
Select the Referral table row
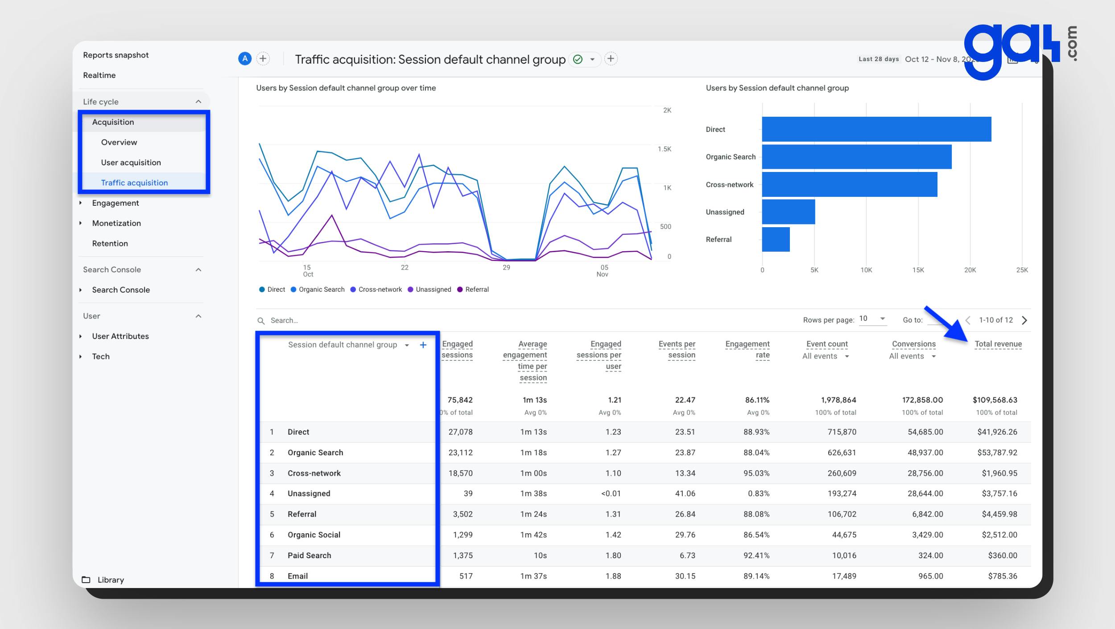tap(645, 514)
